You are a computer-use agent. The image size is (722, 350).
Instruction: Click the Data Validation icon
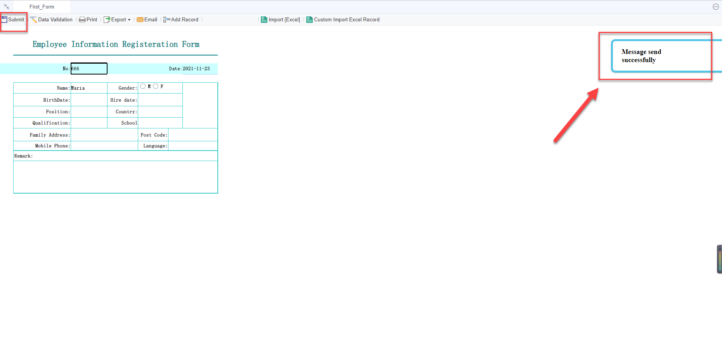click(34, 19)
